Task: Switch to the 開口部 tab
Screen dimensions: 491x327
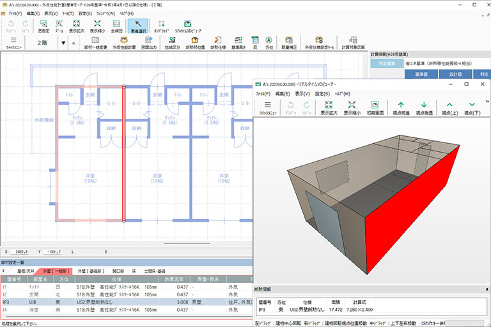Action: pos(118,271)
